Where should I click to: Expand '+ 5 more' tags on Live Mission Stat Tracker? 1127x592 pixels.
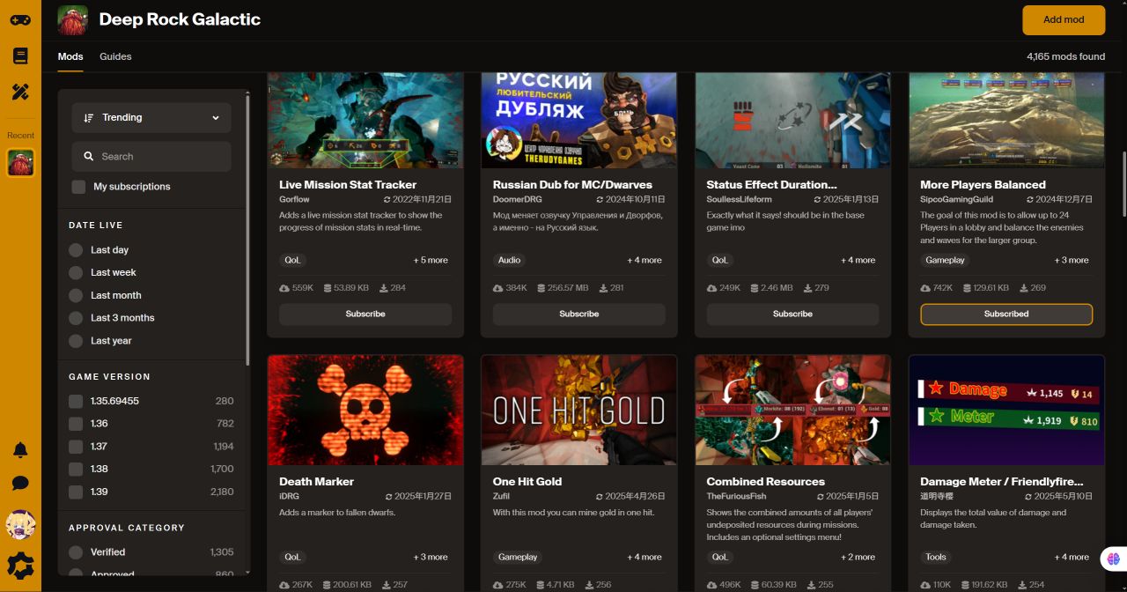pyautogui.click(x=431, y=261)
